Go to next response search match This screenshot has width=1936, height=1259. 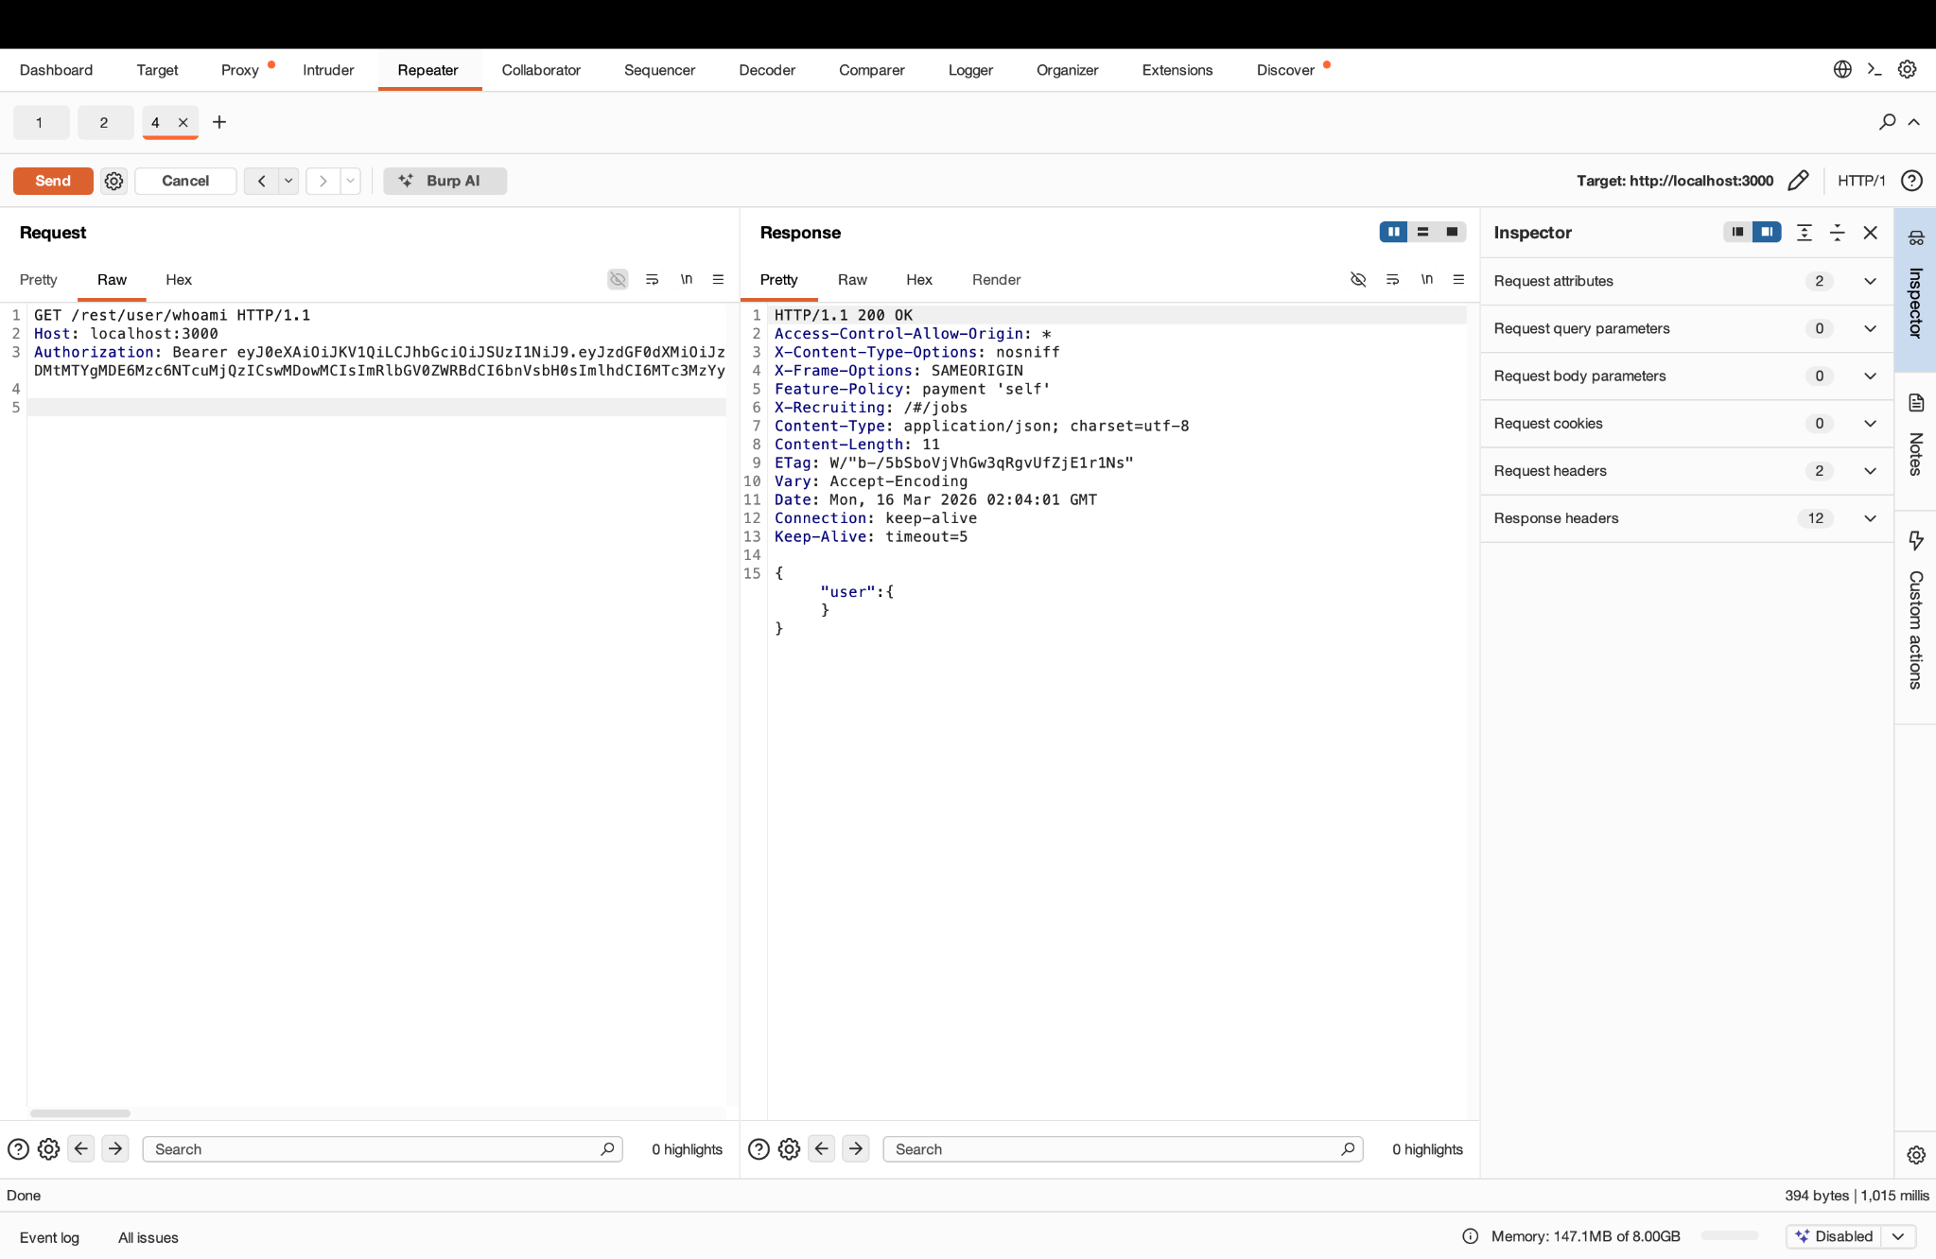(856, 1148)
